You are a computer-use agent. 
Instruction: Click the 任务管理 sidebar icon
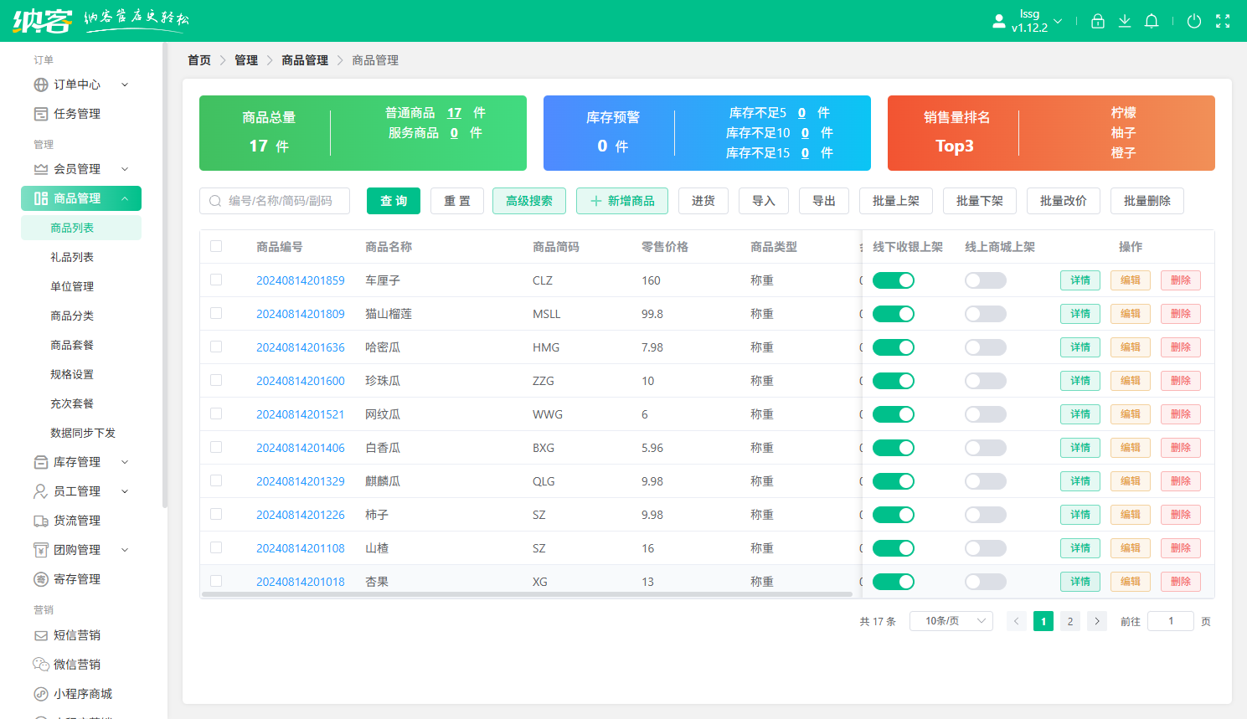(41, 114)
